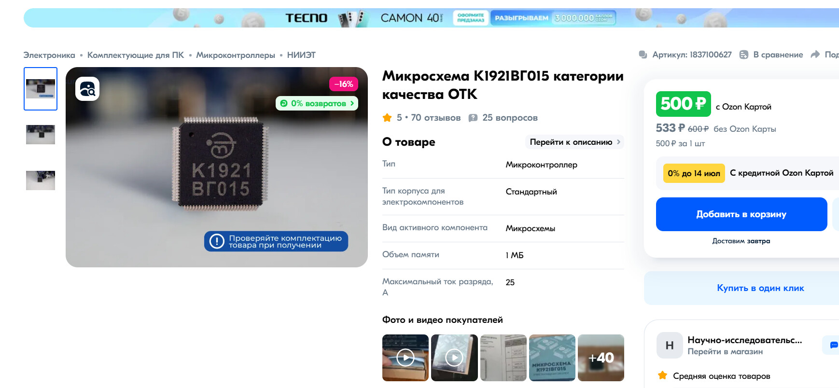Open Комплектующие для ПК breadcrumb
This screenshot has height=388, width=839.
pos(136,55)
